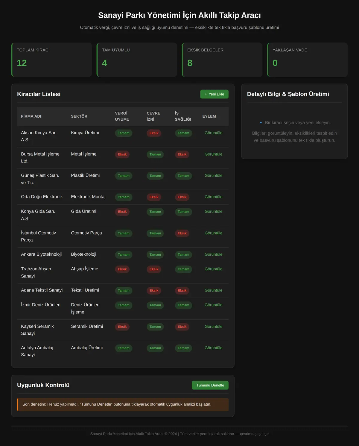
Task: View İstanbul Otomotiv Parça via Görüntüle
Action: coord(213,233)
